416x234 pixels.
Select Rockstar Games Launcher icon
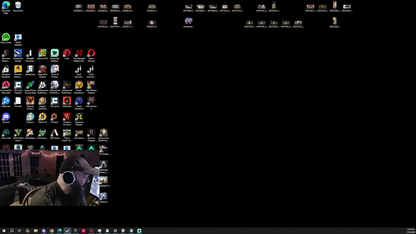coord(18,72)
